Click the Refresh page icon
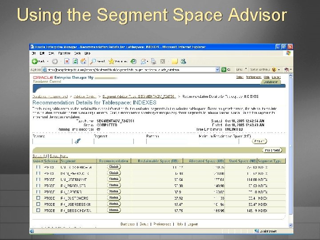Viewport: 320px width, 240px height. tap(75, 61)
